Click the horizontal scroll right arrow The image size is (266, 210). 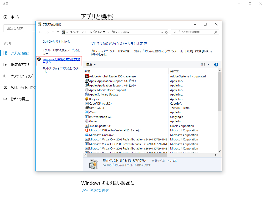click(x=216, y=155)
